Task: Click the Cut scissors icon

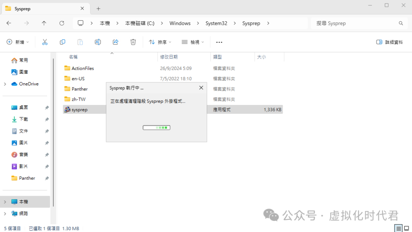Action: coord(45,42)
